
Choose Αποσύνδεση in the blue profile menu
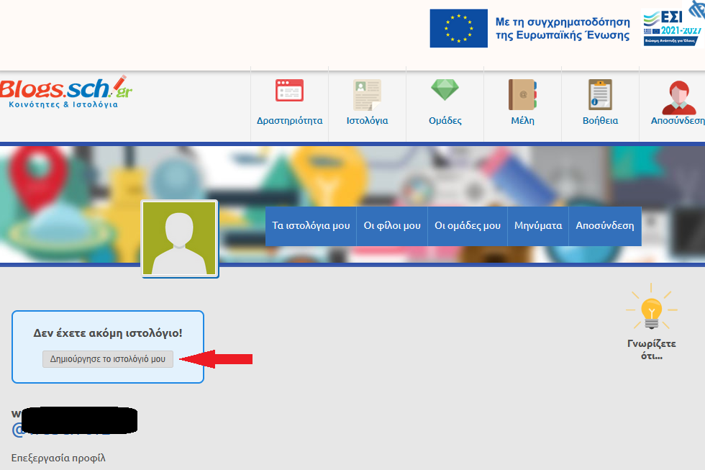(604, 225)
